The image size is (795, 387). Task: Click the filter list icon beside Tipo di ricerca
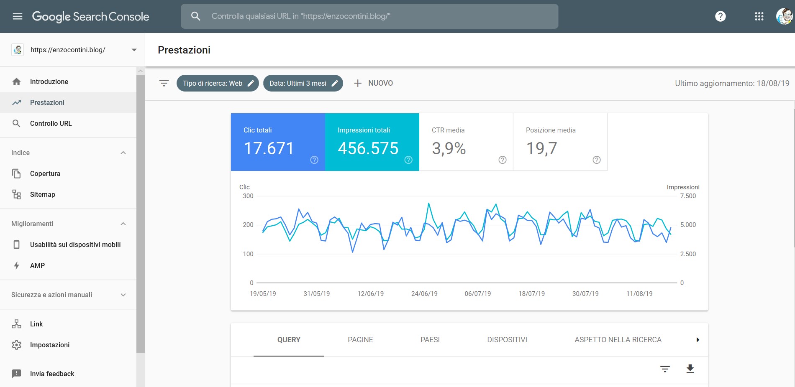click(x=164, y=83)
